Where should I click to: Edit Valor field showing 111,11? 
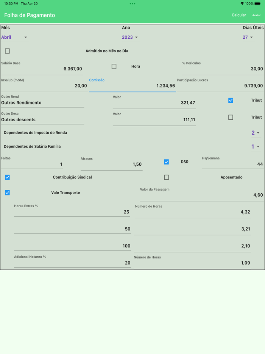(154, 119)
